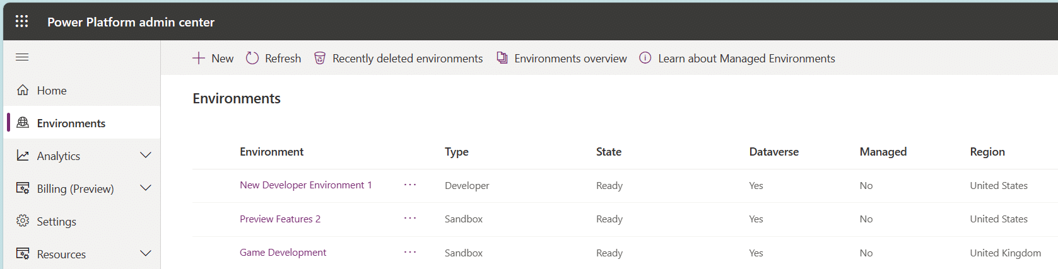Viewport: 1058px width, 269px height.
Task: Sort by the Type column header
Action: tap(456, 152)
